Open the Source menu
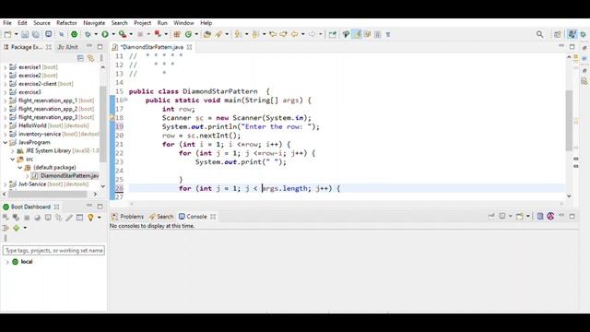This screenshot has width=590, height=332. pyautogui.click(x=41, y=23)
